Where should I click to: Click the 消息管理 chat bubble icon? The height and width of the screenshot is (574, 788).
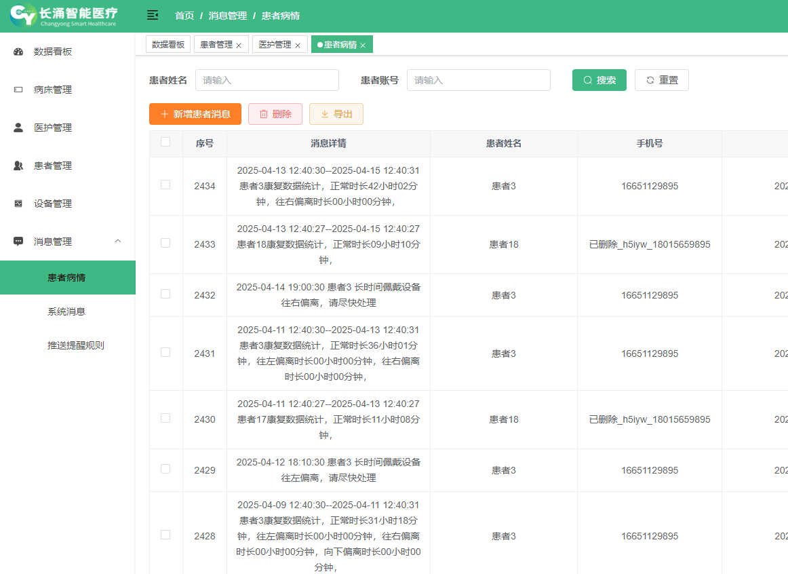tap(18, 242)
